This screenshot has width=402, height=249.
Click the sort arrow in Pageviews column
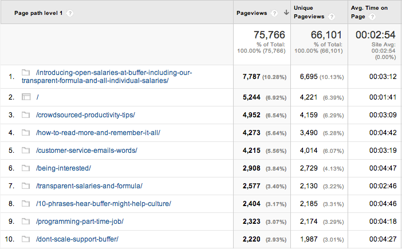286,13
